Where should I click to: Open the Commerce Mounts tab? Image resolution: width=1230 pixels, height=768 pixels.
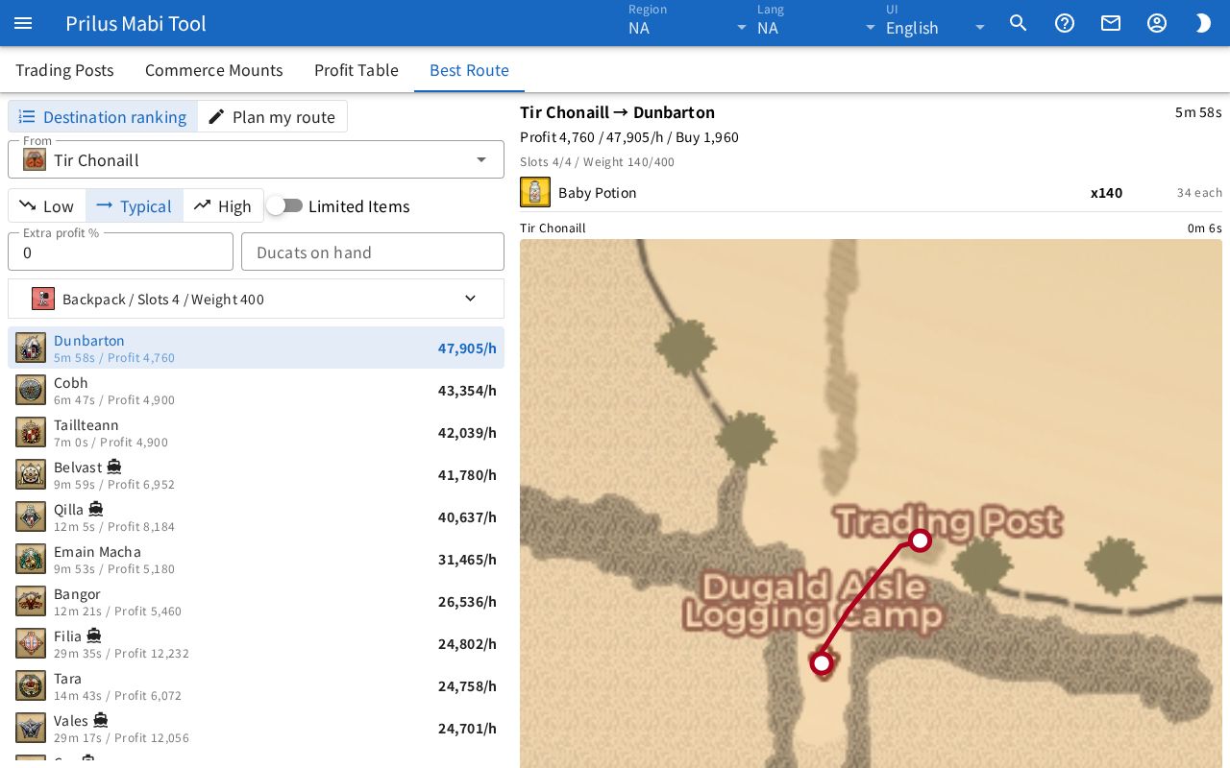pos(214,70)
